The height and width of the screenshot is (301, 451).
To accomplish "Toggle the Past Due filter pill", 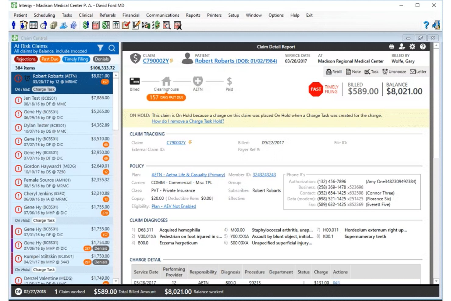I will pos(50,59).
